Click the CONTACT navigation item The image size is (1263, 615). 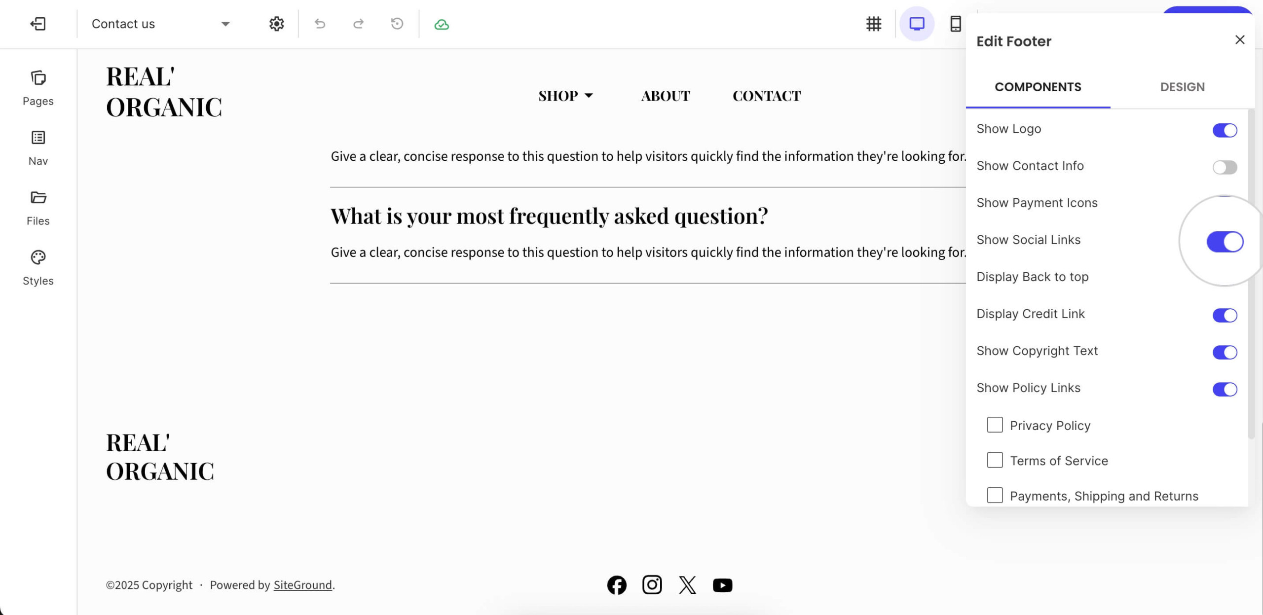[x=767, y=96]
